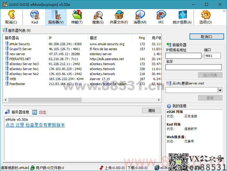Sort by IP column header

click(67, 38)
